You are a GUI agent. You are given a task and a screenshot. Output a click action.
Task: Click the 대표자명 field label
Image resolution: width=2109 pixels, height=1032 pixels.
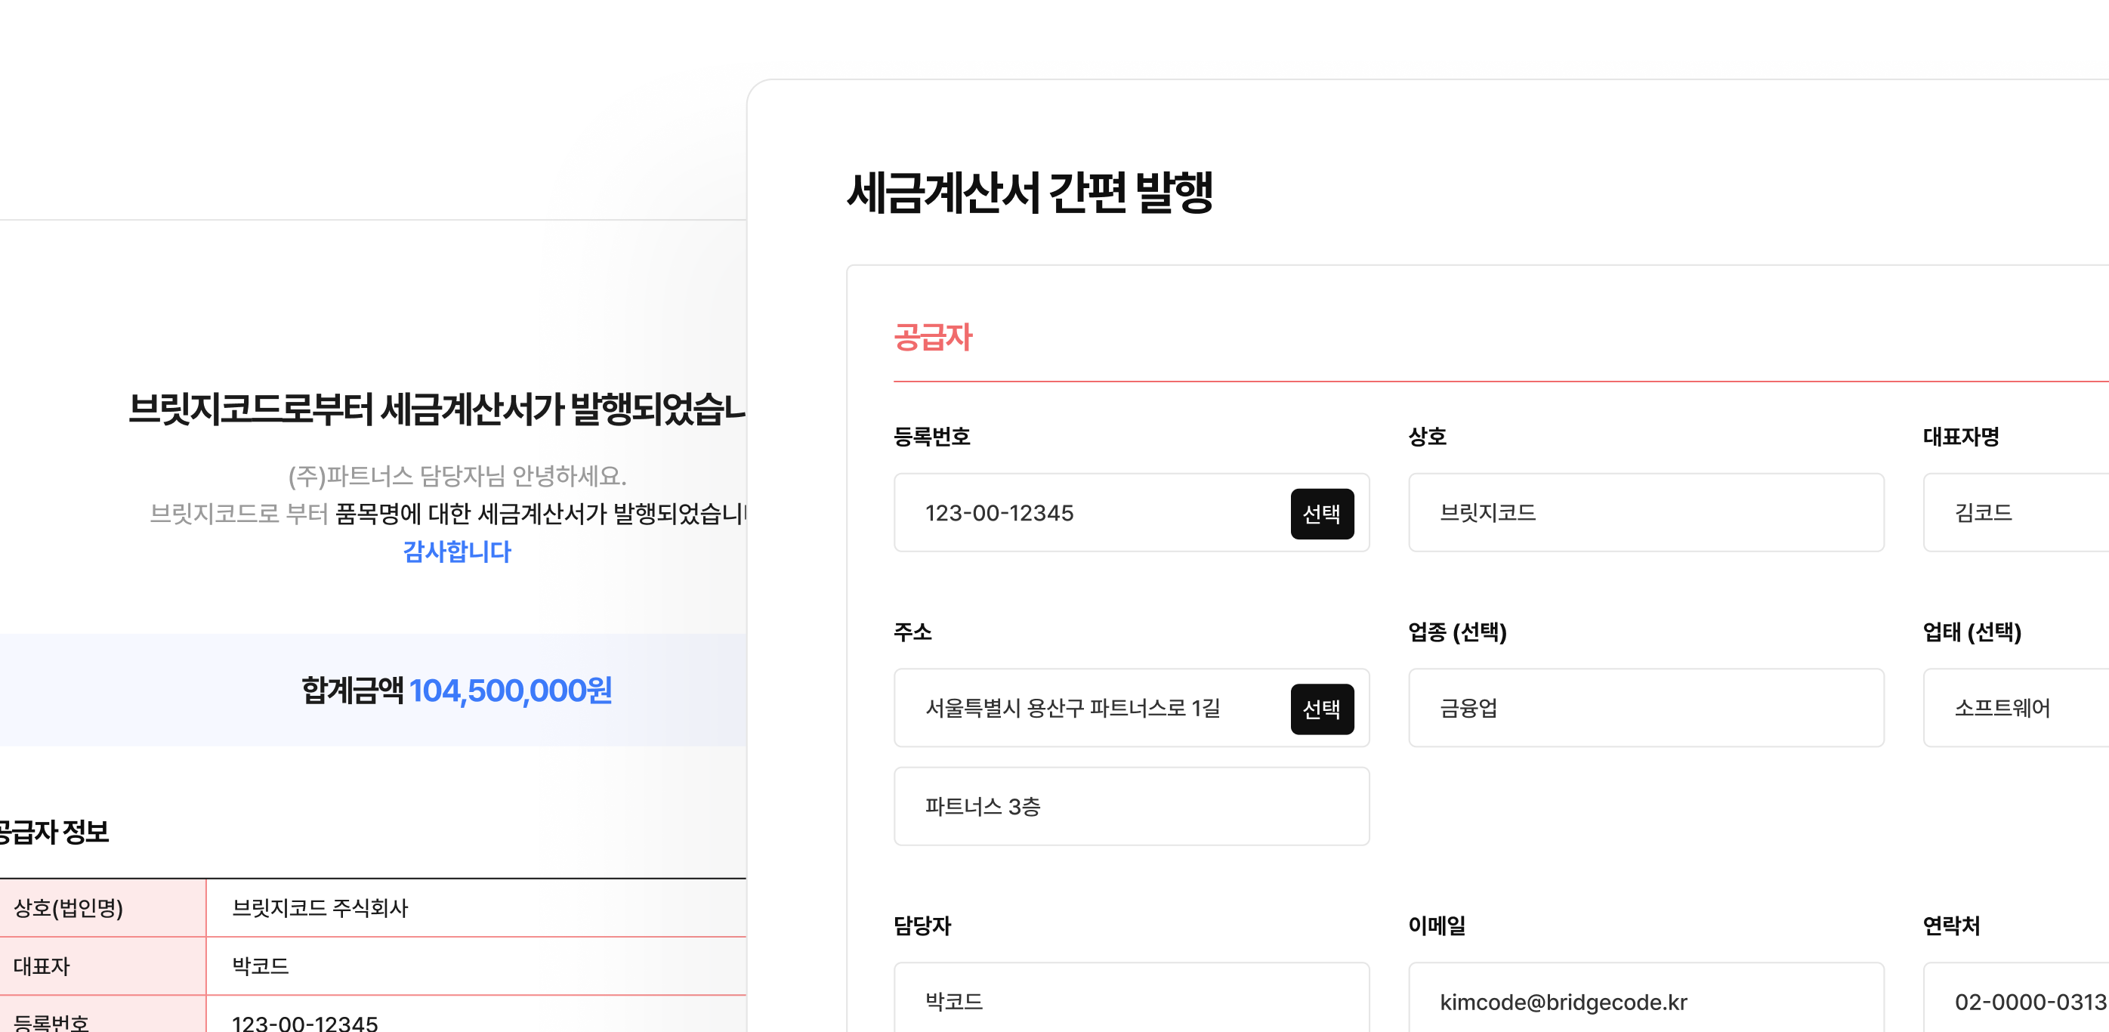(1961, 437)
